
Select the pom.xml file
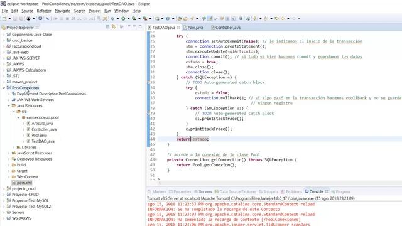click(24, 183)
